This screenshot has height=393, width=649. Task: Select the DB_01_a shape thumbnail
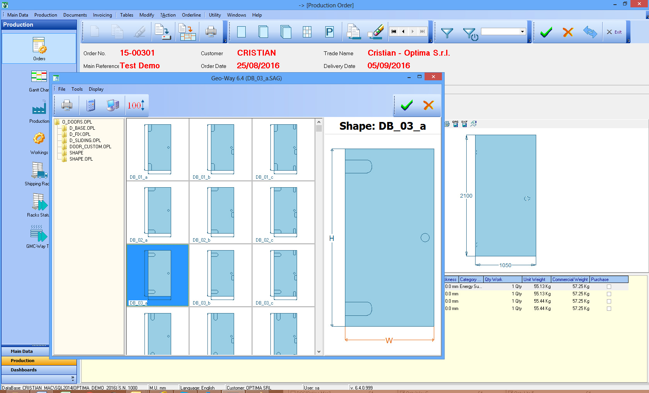tap(158, 149)
